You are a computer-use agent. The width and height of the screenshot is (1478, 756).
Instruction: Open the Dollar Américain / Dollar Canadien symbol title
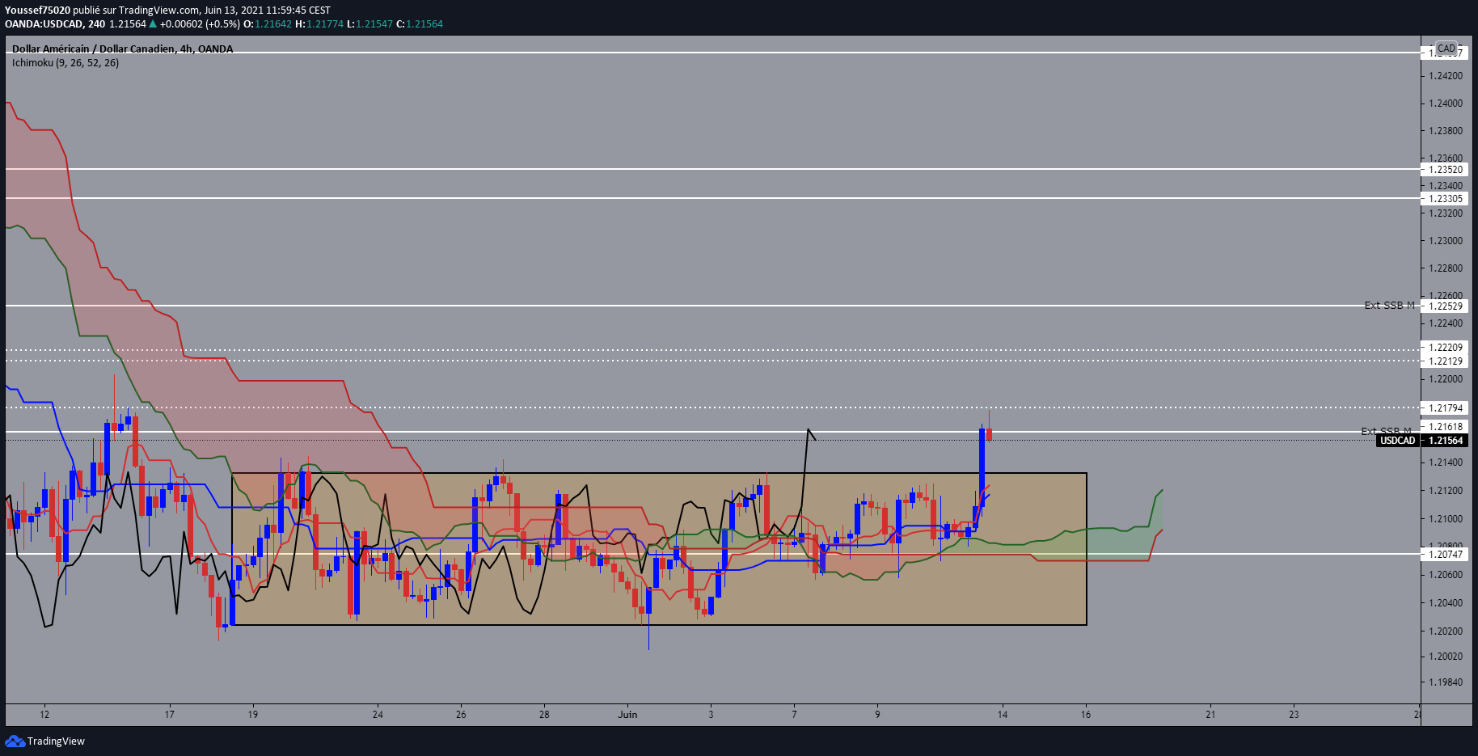pos(122,49)
